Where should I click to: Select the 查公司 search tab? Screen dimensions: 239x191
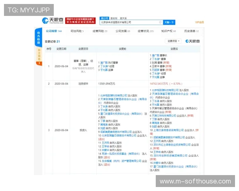(x=104, y=18)
